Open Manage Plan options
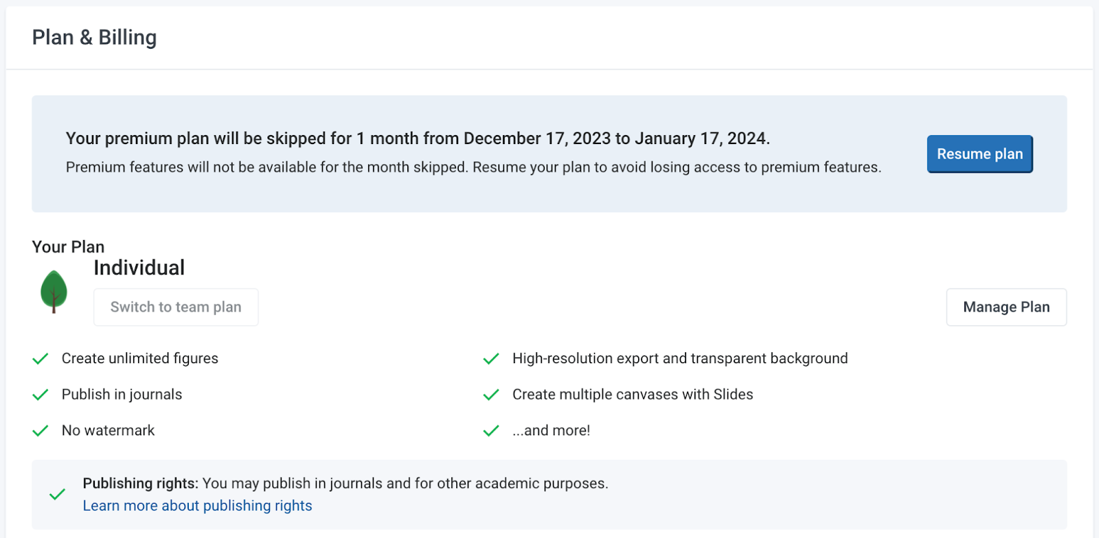The image size is (1099, 538). 1006,307
